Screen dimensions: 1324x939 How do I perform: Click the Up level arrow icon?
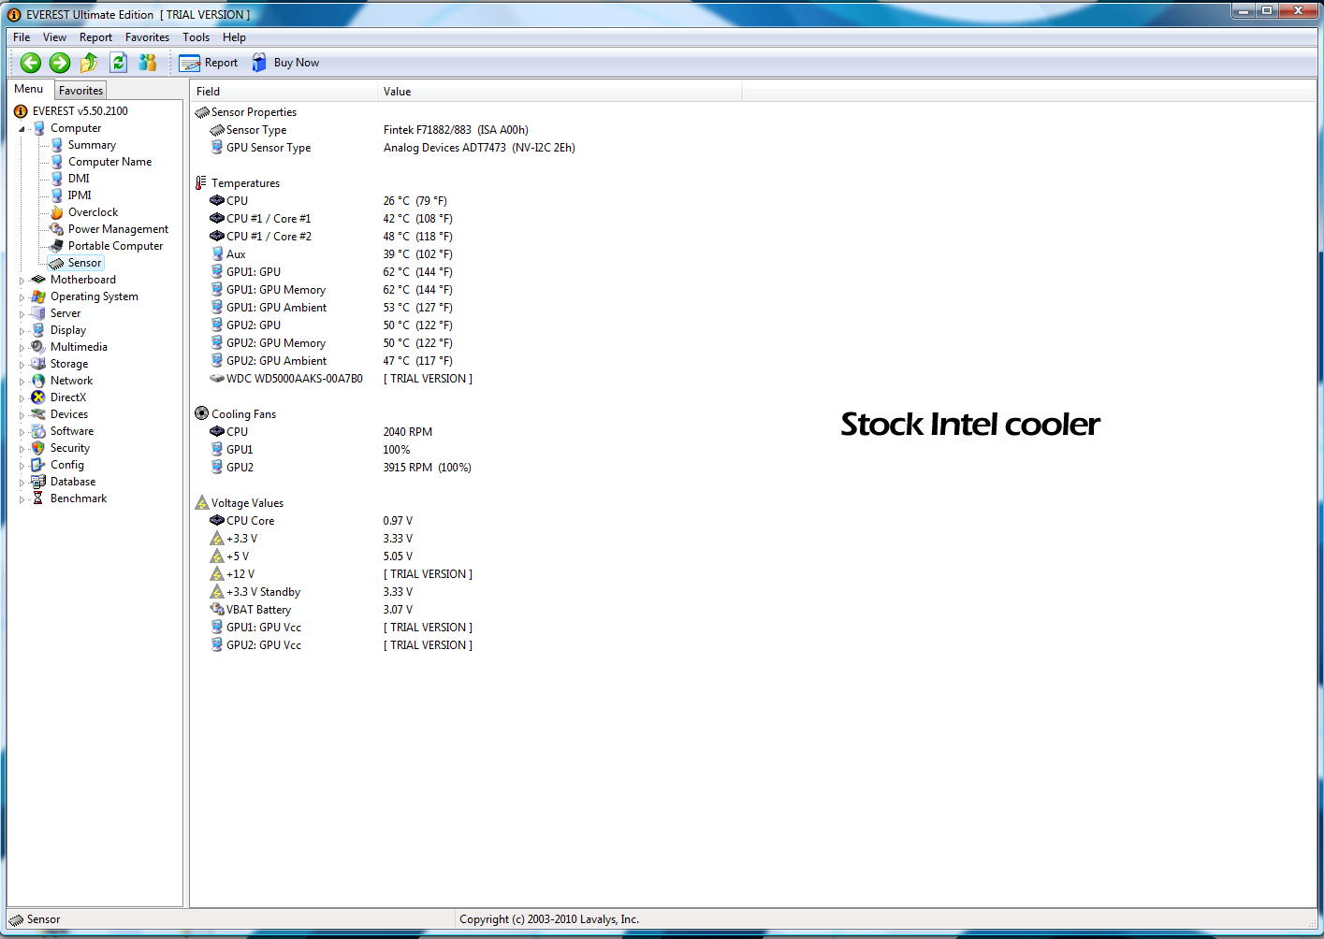(x=89, y=63)
